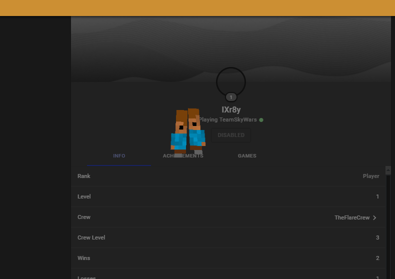Click the Crew Level value 3
The width and height of the screenshot is (395, 279).
(377, 237)
